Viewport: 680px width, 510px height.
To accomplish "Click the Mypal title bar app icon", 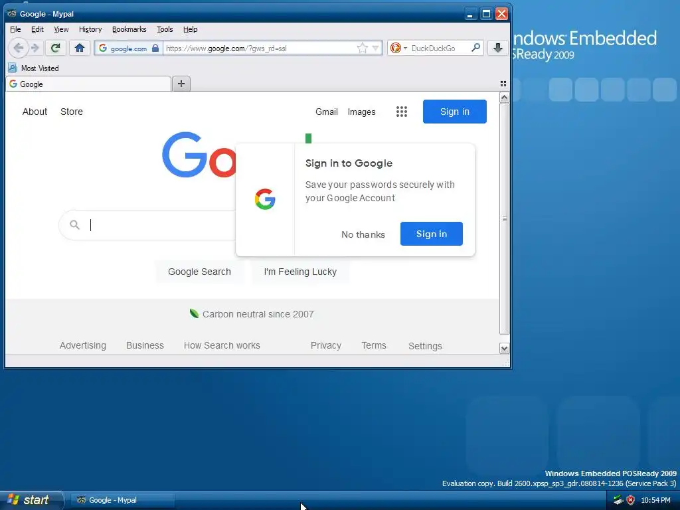I will tap(12, 13).
